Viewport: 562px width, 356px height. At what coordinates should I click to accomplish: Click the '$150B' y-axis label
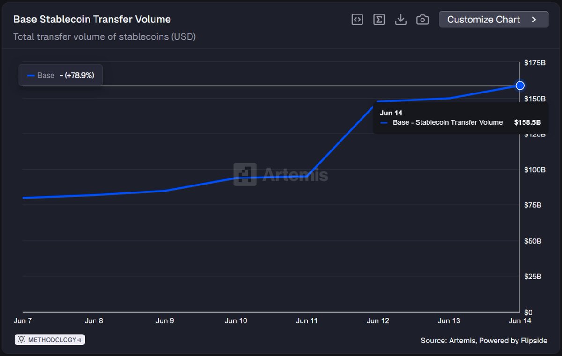pyautogui.click(x=535, y=99)
